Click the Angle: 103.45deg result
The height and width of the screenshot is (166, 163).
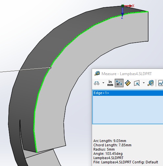point(108,154)
